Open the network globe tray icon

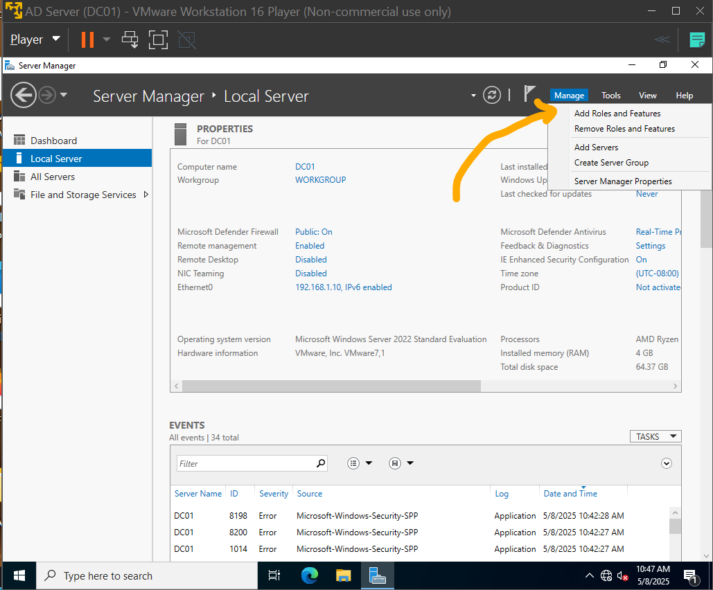(606, 576)
